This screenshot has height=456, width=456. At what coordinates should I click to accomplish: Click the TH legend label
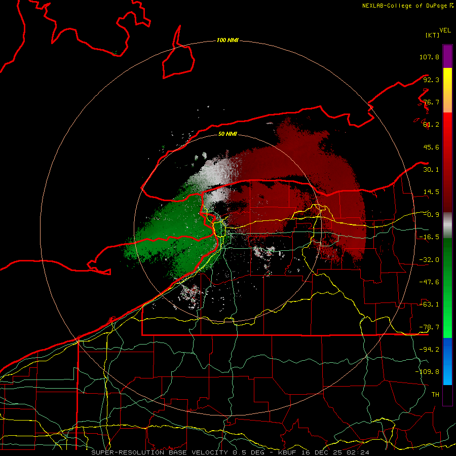click(x=435, y=395)
